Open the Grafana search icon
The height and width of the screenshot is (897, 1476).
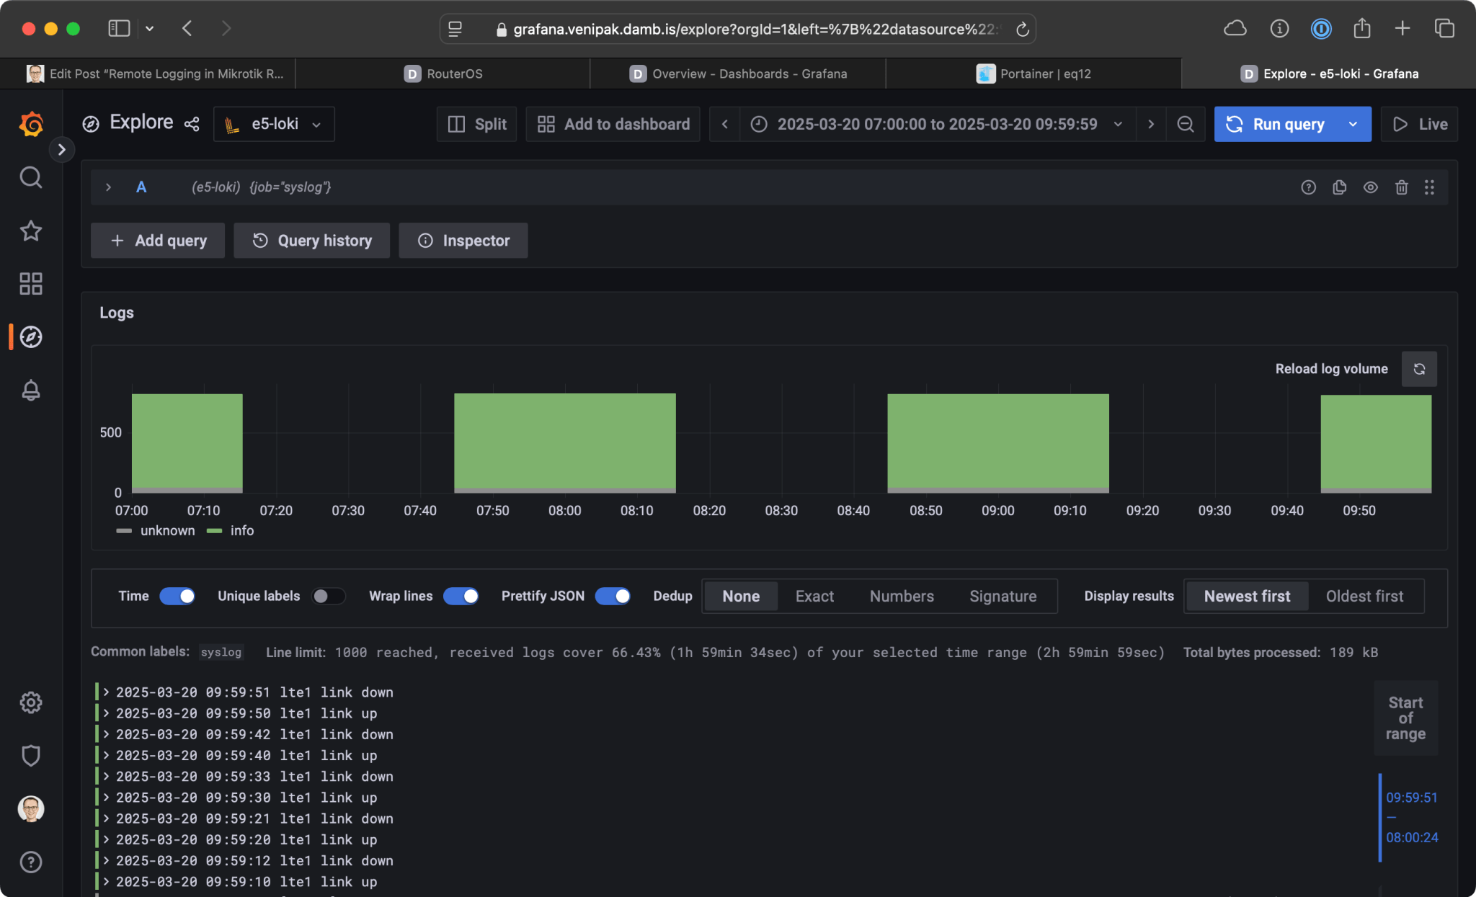tap(30, 177)
